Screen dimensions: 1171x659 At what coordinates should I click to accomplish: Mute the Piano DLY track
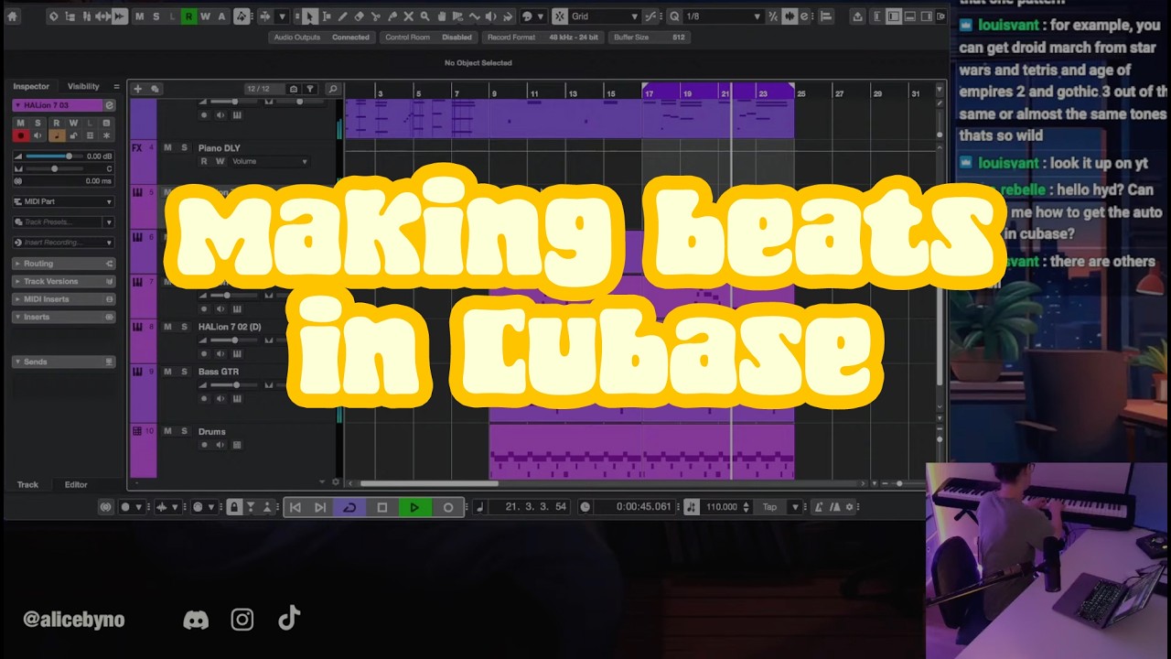(x=167, y=147)
